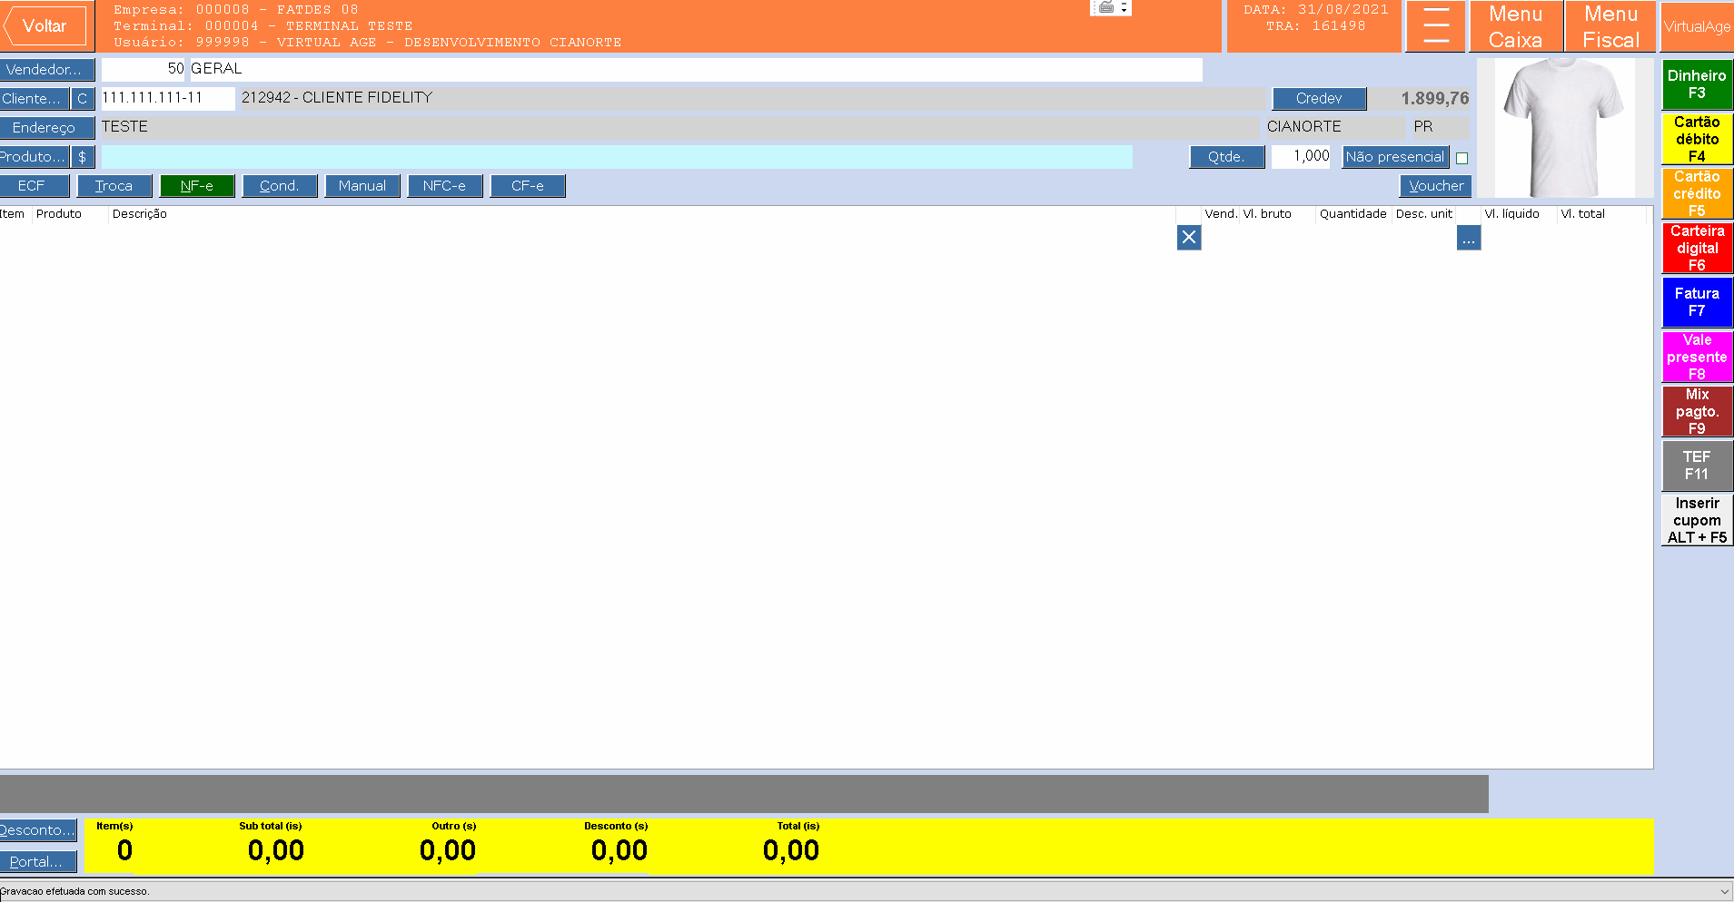This screenshot has height=902, width=1734.
Task: Click the Voucher button
Action: 1435,186
